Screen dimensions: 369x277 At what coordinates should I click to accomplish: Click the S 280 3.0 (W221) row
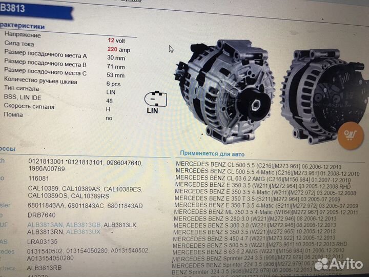pyautogui.click(x=255, y=219)
